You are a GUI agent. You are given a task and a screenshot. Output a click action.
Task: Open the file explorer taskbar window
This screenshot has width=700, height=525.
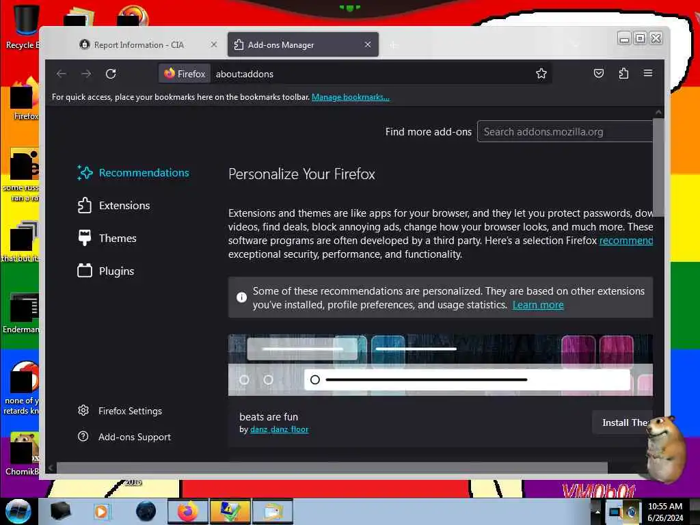(272, 511)
